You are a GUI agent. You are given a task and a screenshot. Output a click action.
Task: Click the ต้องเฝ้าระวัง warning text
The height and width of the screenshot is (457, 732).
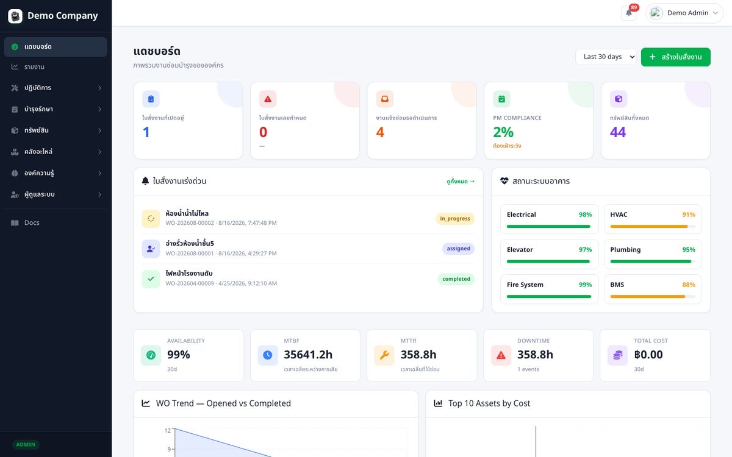tap(507, 146)
